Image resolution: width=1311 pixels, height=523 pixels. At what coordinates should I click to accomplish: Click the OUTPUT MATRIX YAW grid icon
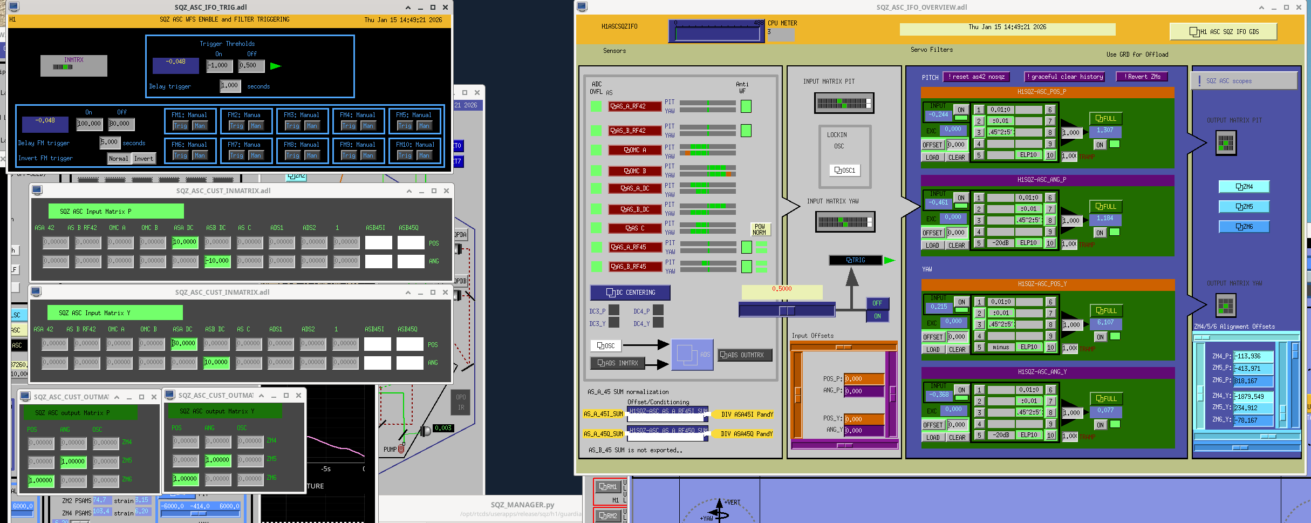point(1225,306)
